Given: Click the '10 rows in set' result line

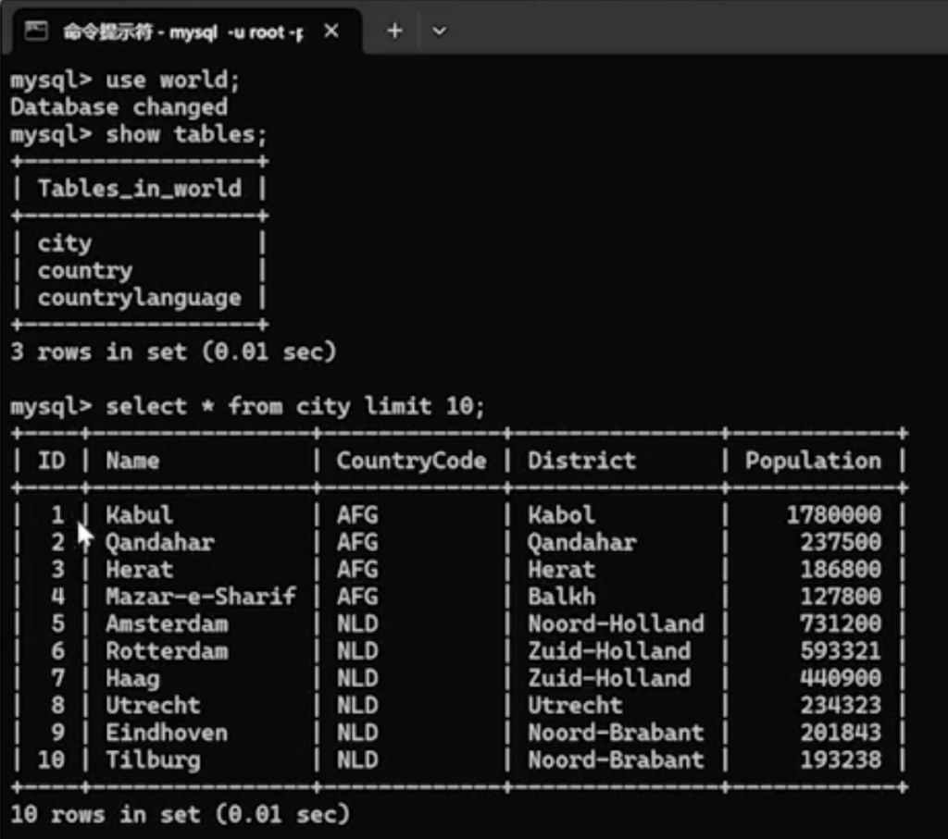Looking at the screenshot, I should pos(180,814).
